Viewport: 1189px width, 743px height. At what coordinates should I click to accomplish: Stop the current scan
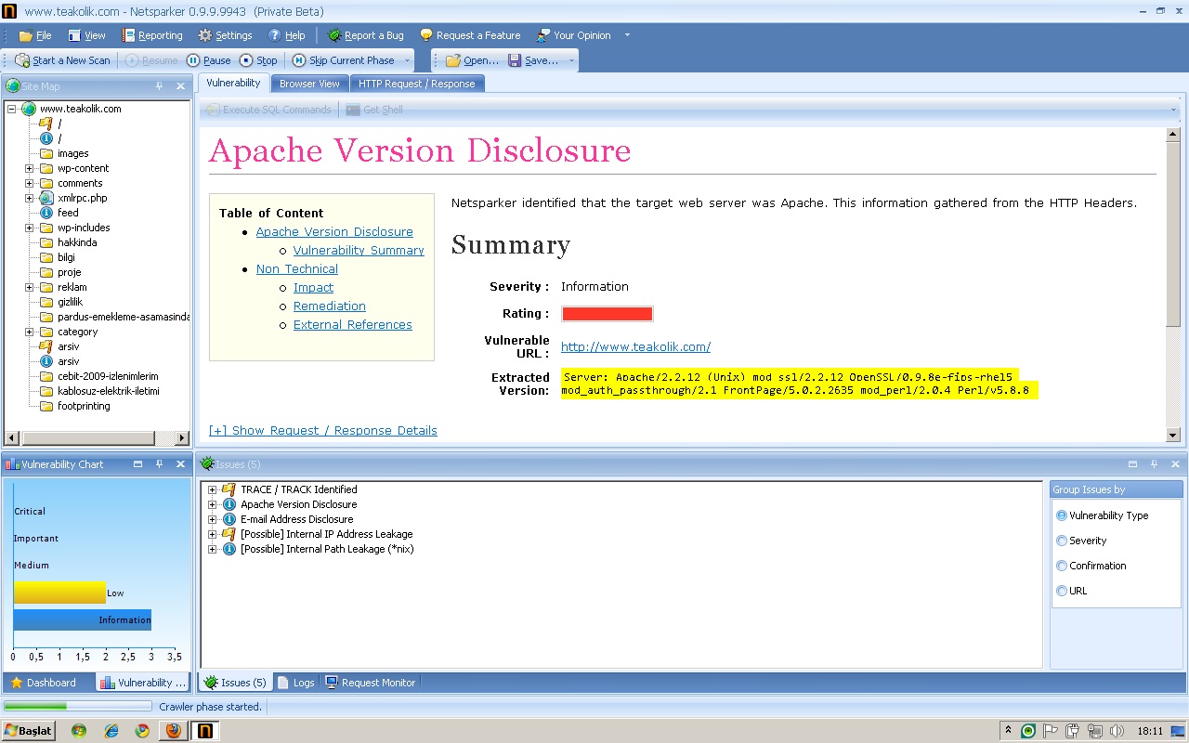click(x=258, y=60)
